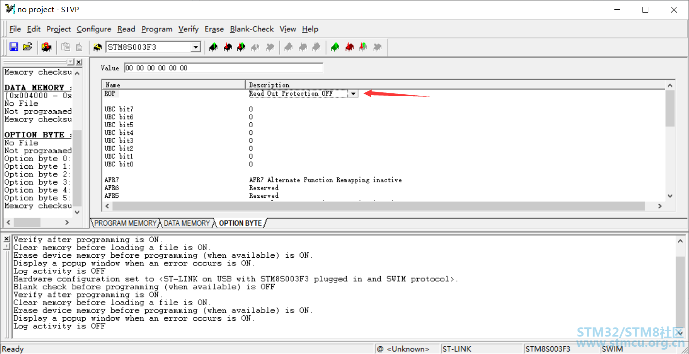The image size is (689, 354).
Task: Open the Edit menu
Action: coord(34,29)
